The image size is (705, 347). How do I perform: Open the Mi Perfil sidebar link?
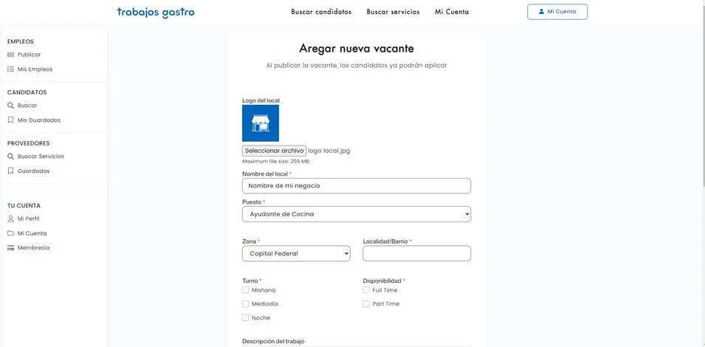point(29,219)
